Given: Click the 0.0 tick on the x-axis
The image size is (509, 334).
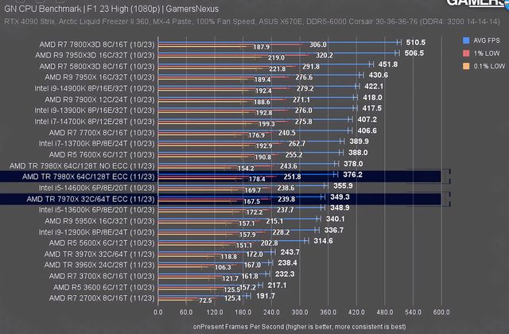Looking at the screenshot, I should pyautogui.click(x=157, y=313).
